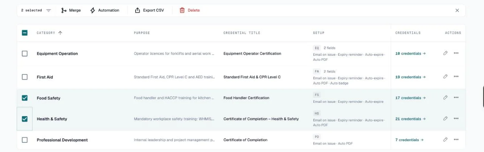Click the FS prefix badge
Viewport: 484px width, 152px height.
coord(317,95)
